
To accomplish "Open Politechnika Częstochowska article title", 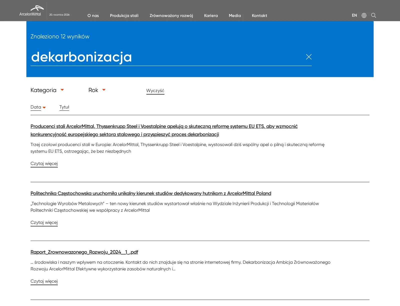I will tap(151, 193).
